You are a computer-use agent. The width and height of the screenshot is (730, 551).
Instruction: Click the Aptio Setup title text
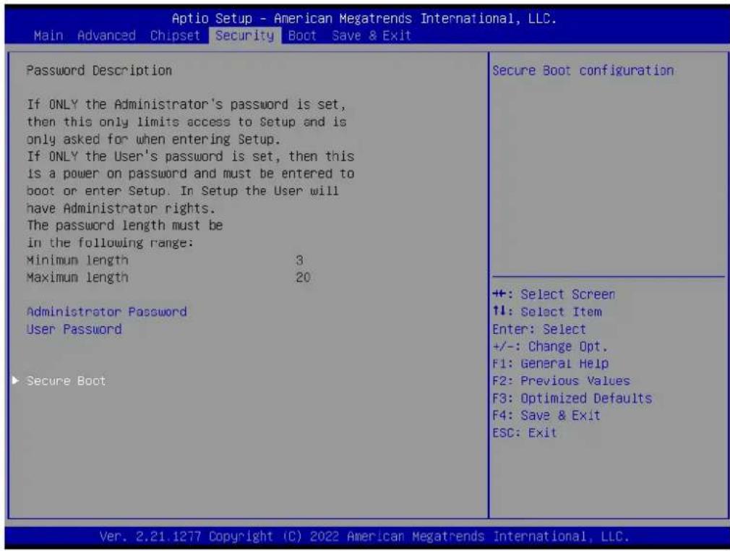[364, 19]
